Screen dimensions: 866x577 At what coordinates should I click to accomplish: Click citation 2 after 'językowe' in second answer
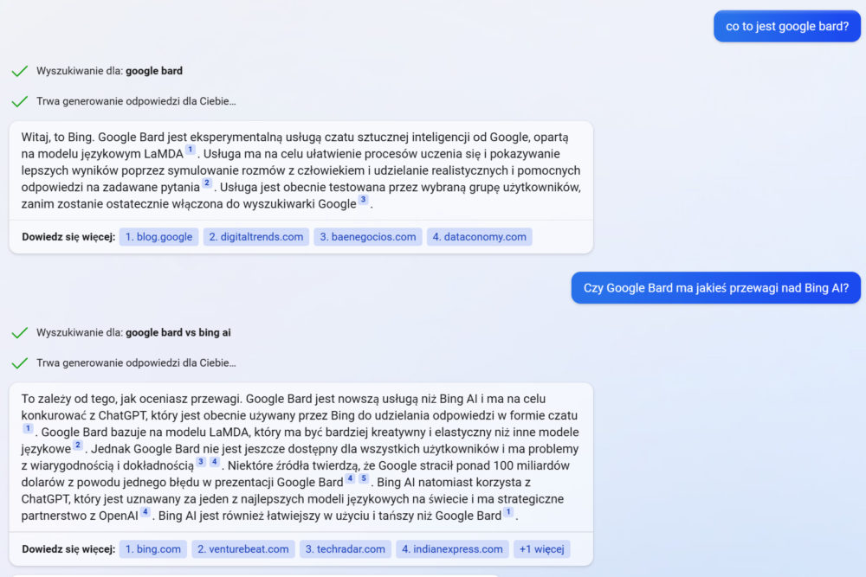click(77, 445)
